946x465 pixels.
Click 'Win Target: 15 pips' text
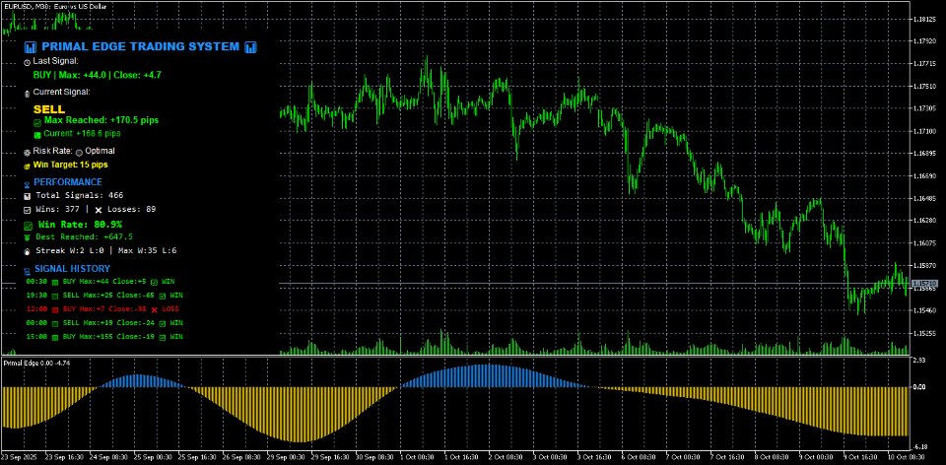click(71, 165)
